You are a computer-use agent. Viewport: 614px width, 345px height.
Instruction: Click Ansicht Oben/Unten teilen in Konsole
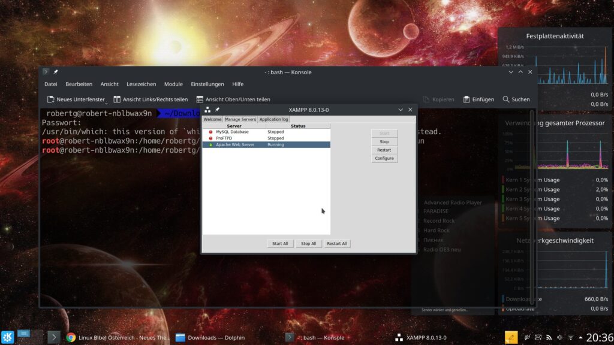(233, 99)
